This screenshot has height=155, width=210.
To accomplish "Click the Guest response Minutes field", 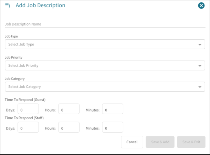I will tap(113, 110).
